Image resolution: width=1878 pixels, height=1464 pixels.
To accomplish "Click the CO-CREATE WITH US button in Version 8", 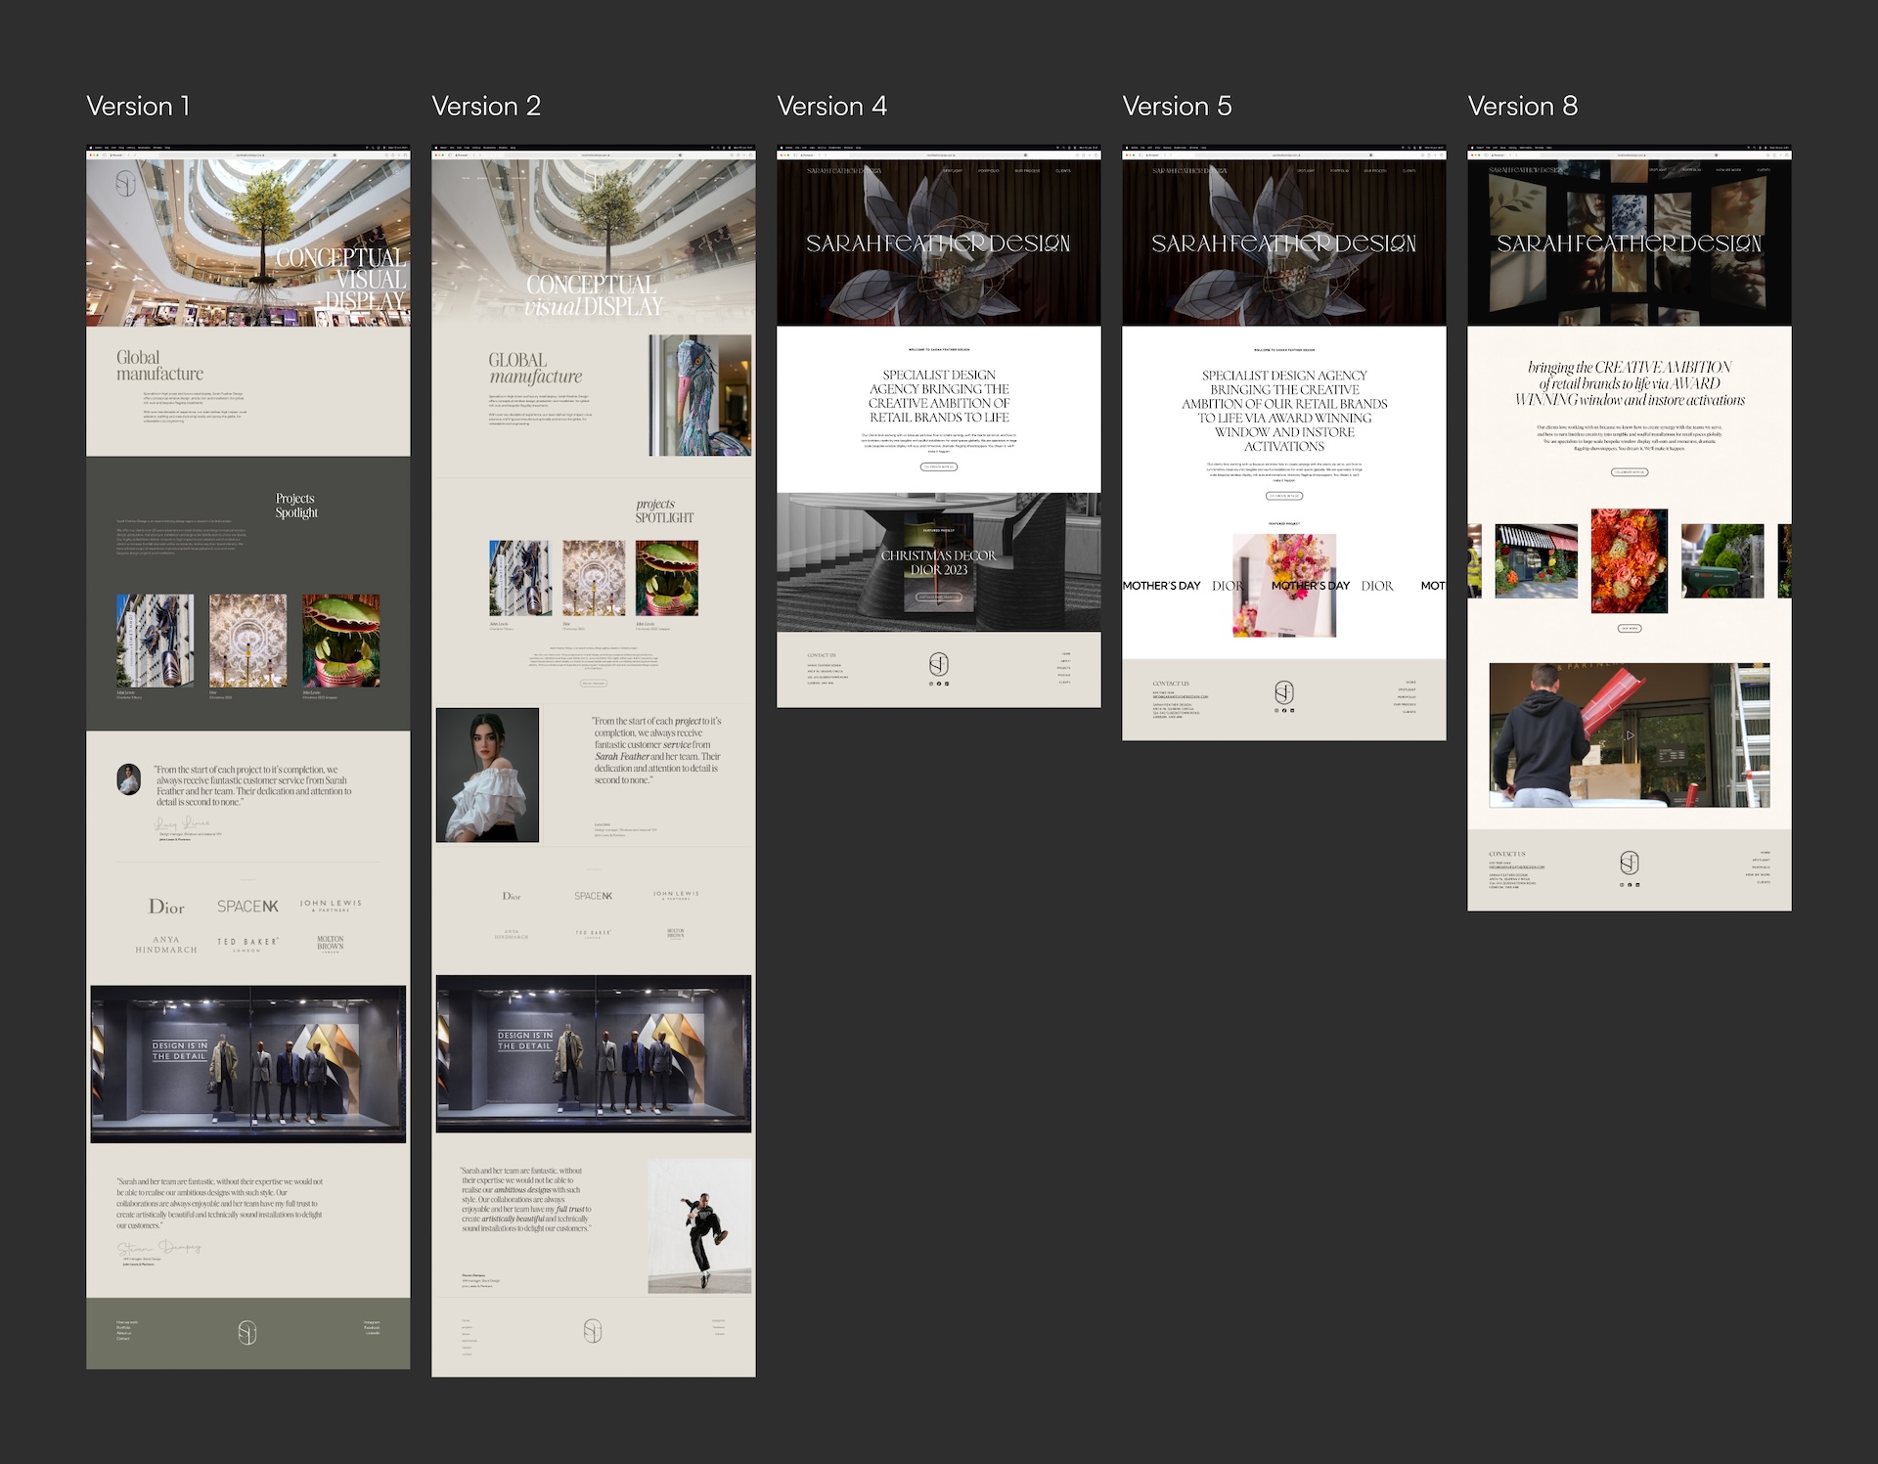I will click(1629, 472).
